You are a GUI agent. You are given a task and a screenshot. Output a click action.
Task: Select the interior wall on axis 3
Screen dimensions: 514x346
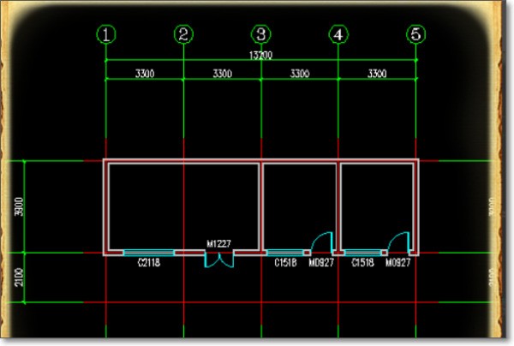[x=261, y=206]
